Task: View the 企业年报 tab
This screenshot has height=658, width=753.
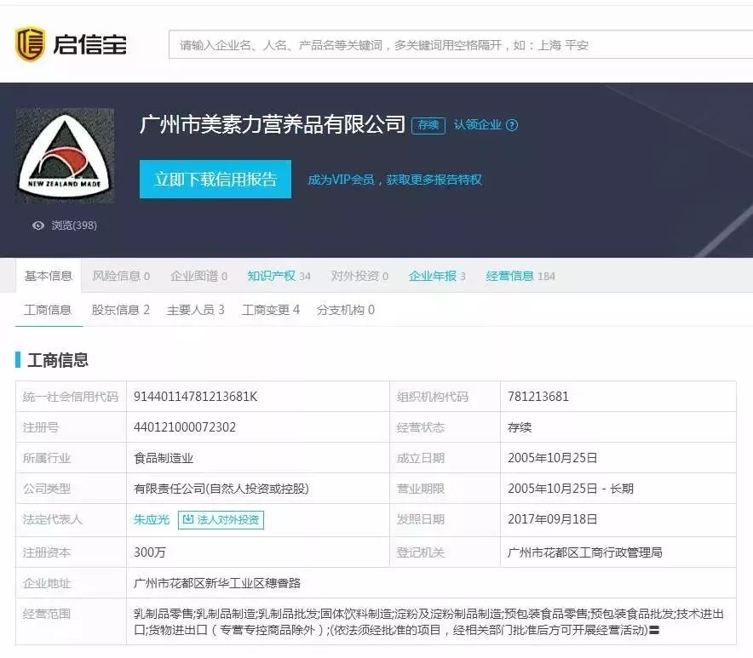Action: coord(437,276)
